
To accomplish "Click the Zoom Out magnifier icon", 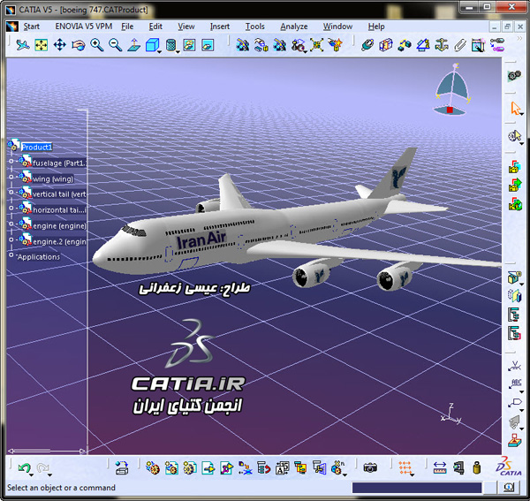I will tap(115, 45).
